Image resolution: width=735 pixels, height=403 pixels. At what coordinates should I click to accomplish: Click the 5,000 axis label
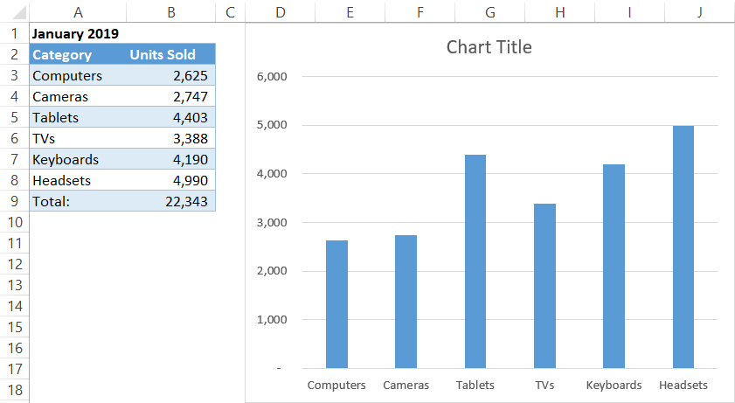(272, 125)
